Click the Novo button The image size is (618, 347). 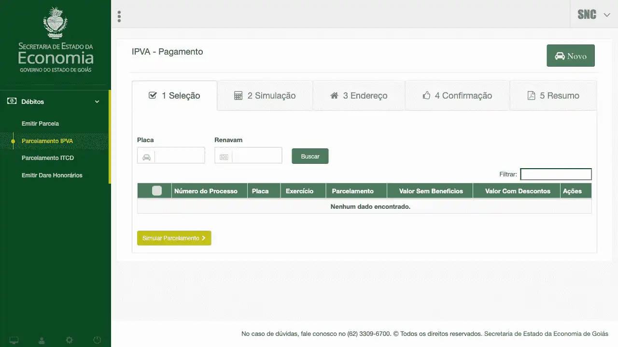coord(570,56)
